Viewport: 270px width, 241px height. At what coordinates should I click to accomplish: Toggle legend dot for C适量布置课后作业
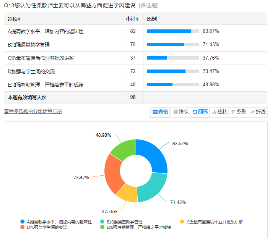coord(182,222)
